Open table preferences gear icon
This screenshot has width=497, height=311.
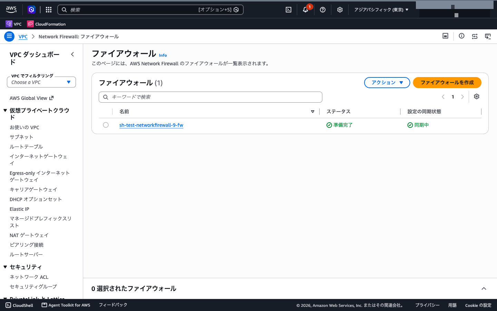click(477, 96)
